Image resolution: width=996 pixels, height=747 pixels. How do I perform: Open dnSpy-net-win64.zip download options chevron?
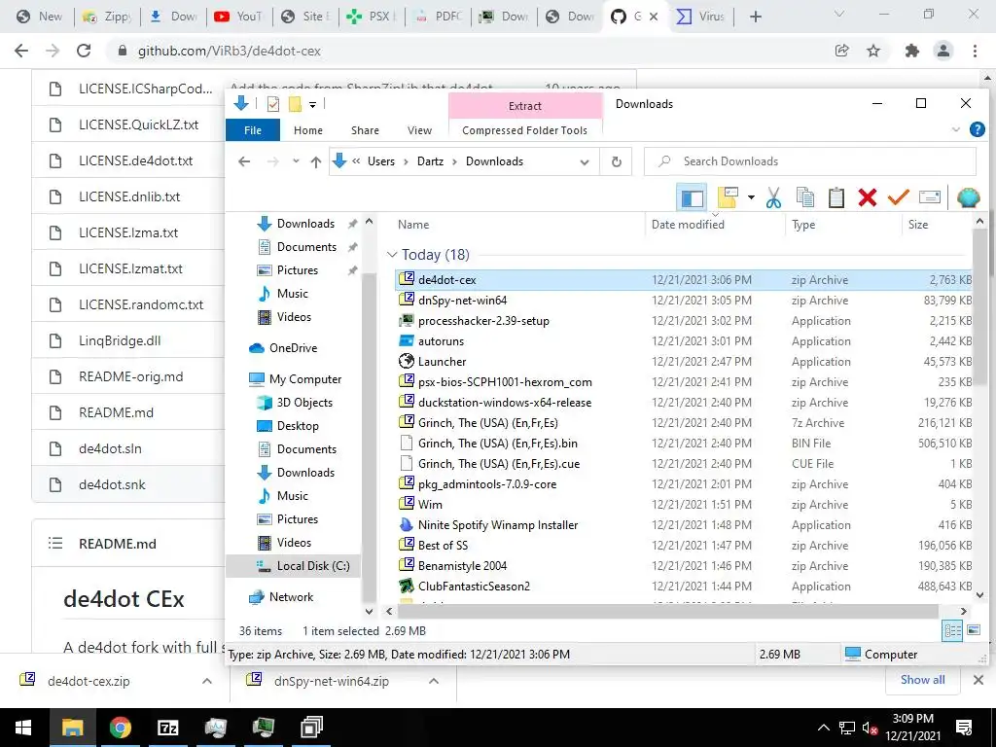click(x=434, y=681)
